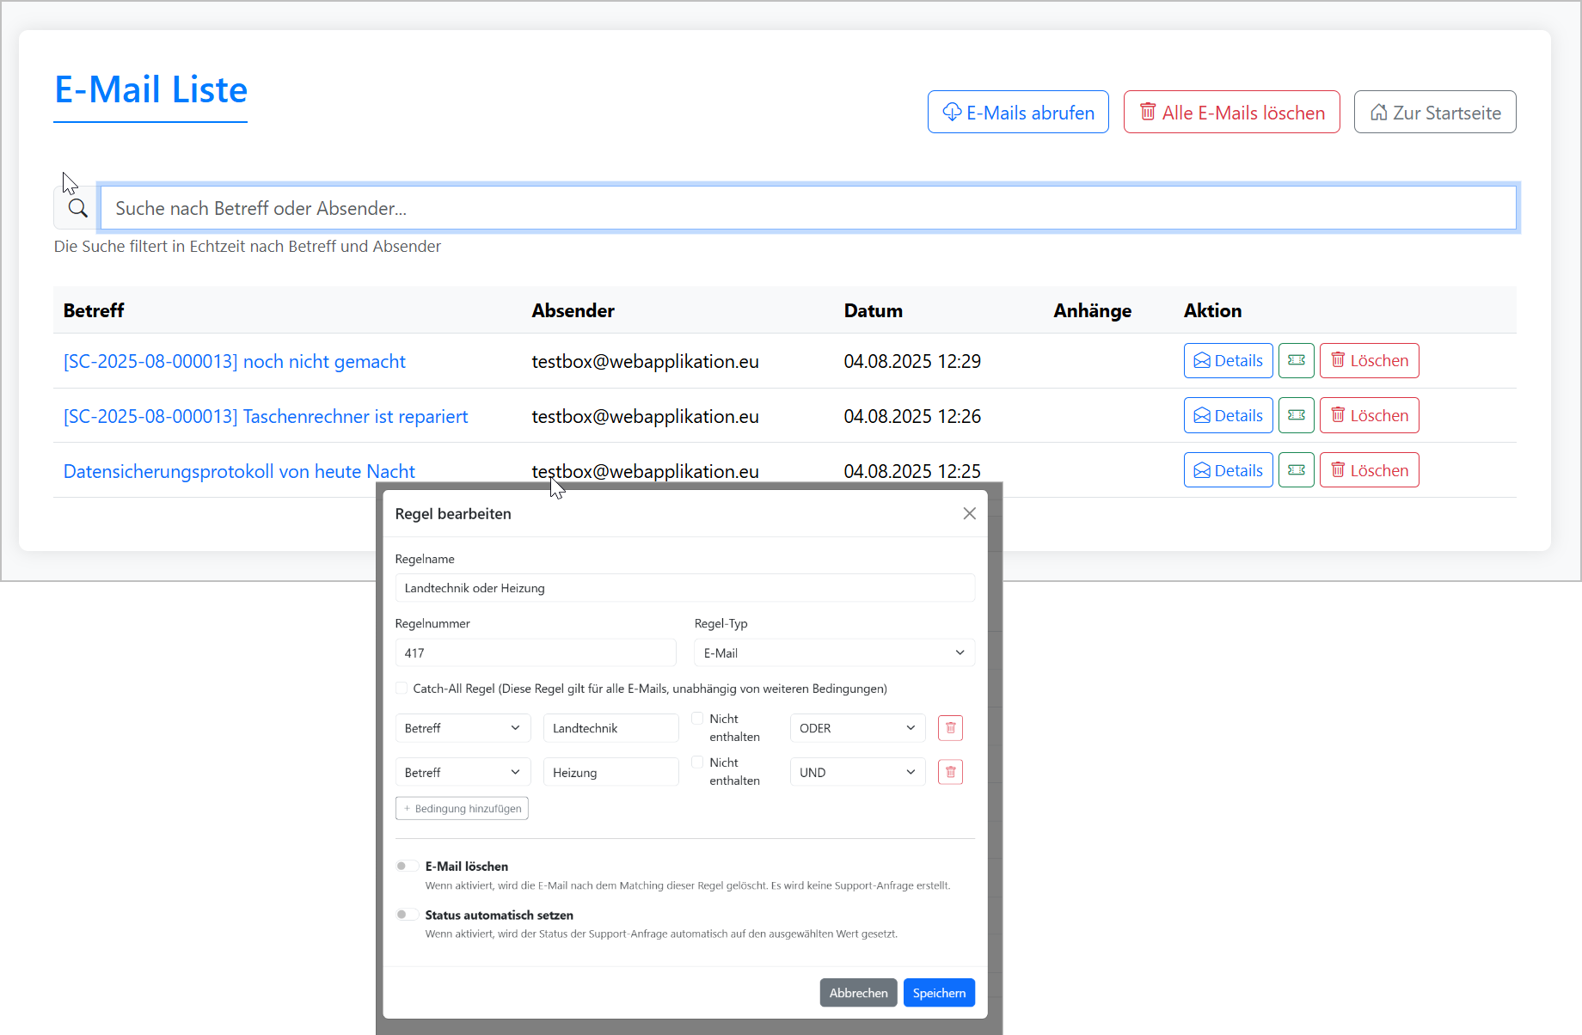This screenshot has height=1035, width=1582.
Task: Click the envelope Details icon for the first email
Action: tap(1204, 360)
